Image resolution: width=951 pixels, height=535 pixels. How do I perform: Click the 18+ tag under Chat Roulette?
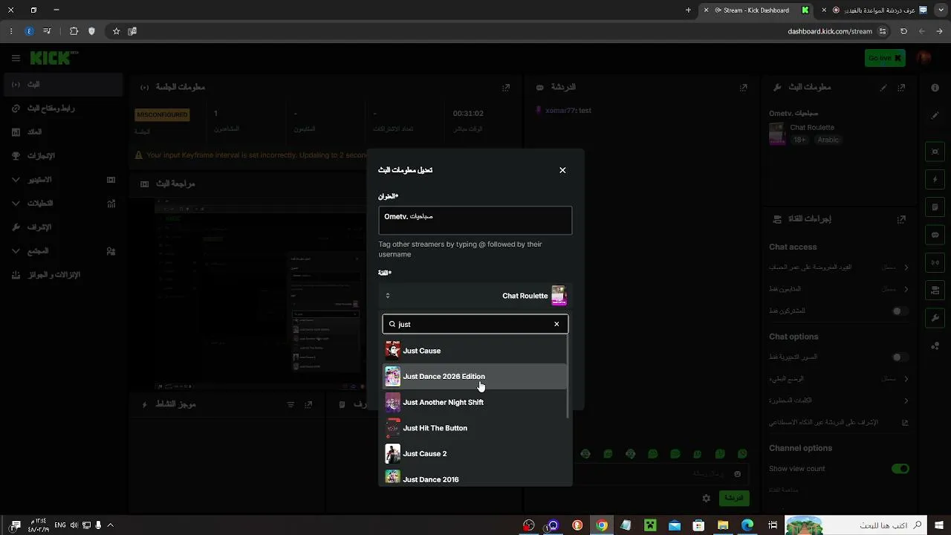799,140
